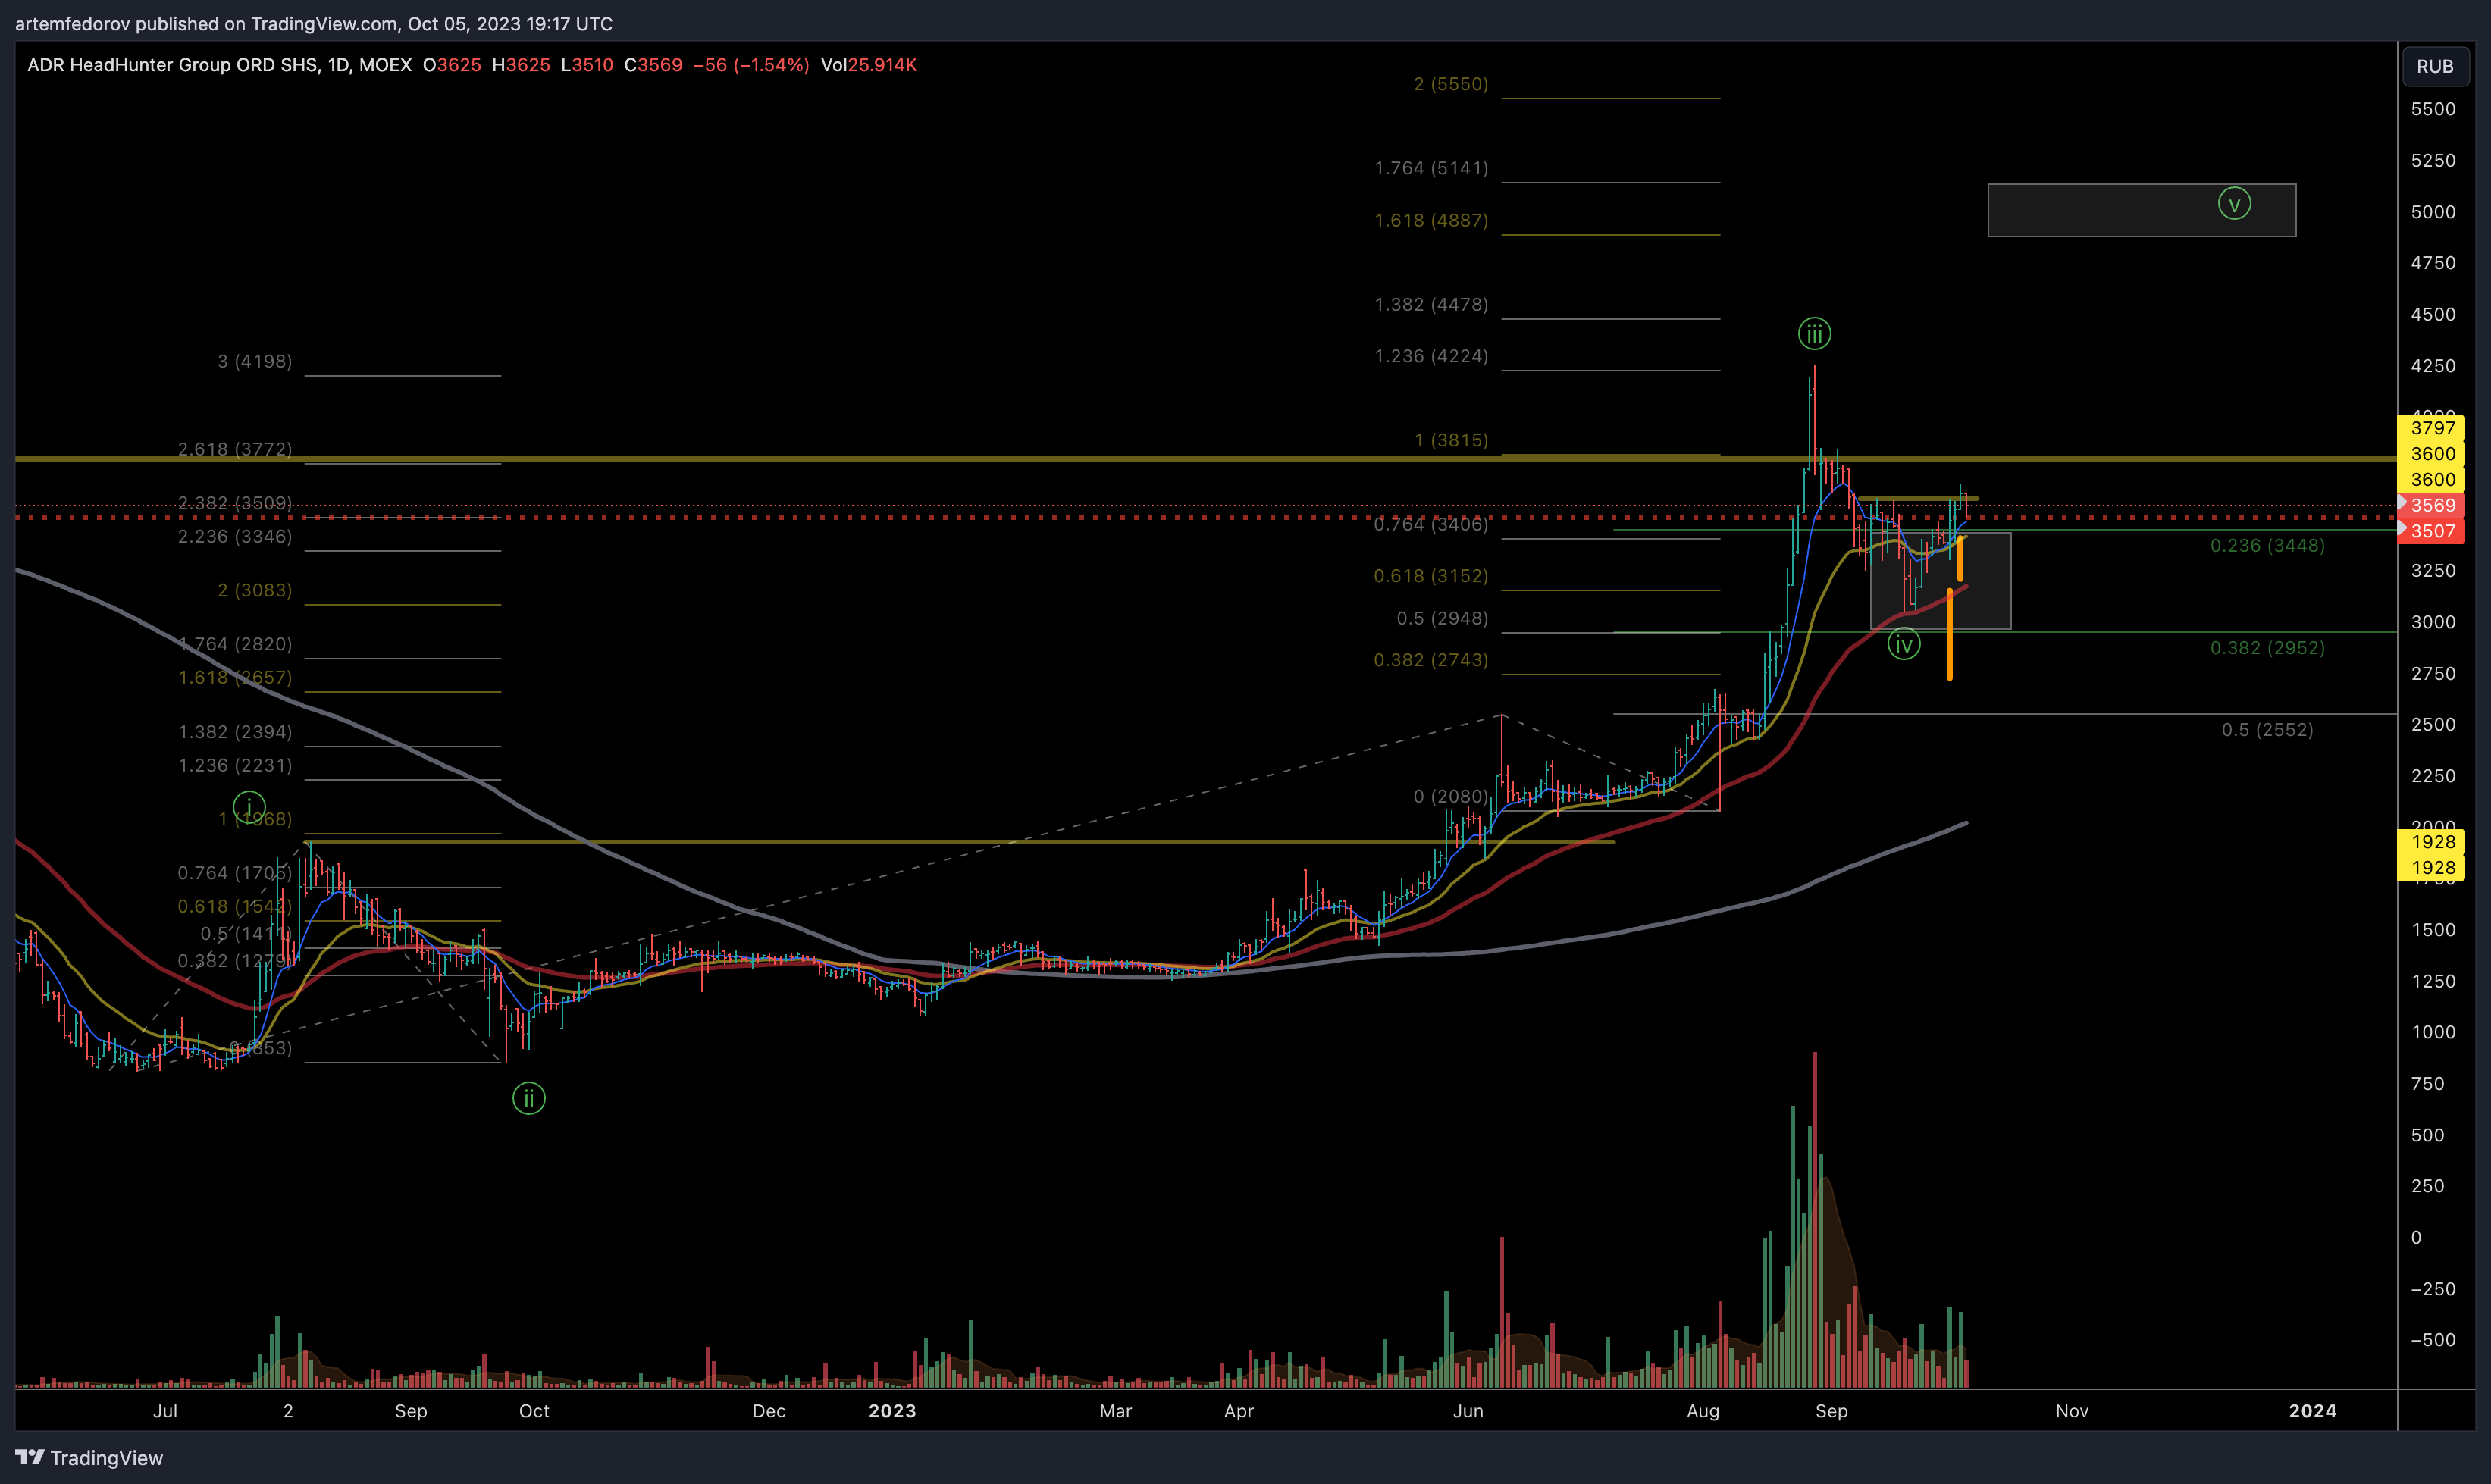
Task: Select the Fibonacci label 1.764 (5141)
Action: point(1431,168)
